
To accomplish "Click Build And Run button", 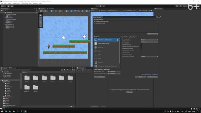I will click(x=153, y=77).
